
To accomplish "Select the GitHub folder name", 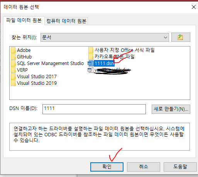I will (x=24, y=57).
